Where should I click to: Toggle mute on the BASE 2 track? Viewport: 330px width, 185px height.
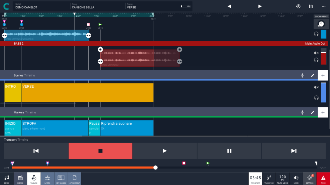pos(316,53)
